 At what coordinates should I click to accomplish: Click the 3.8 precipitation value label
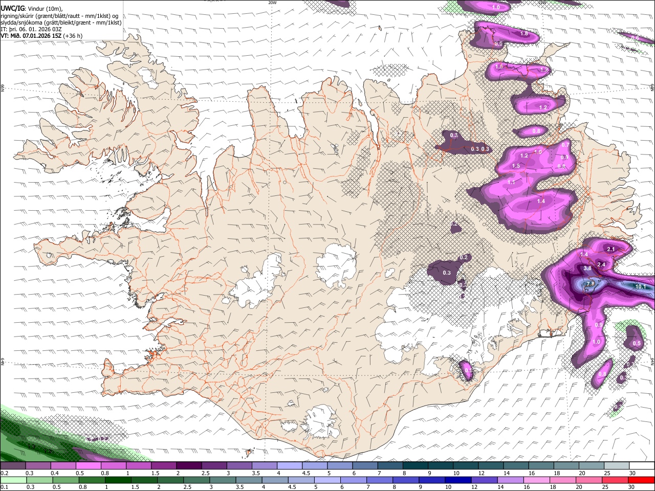click(587, 268)
